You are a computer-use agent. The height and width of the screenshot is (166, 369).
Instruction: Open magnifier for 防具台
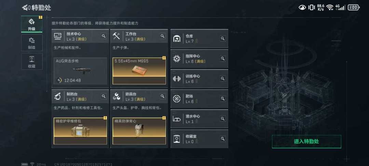162,96
